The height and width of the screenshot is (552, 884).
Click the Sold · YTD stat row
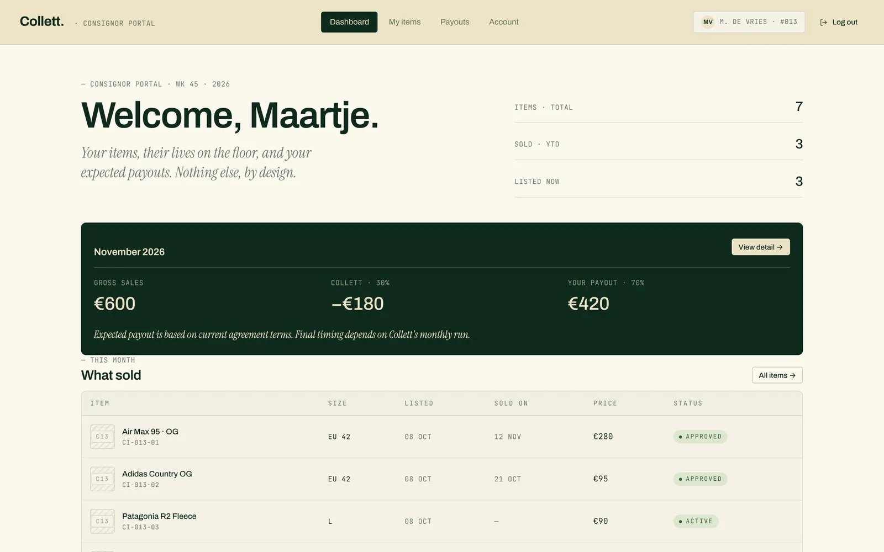coord(659,144)
